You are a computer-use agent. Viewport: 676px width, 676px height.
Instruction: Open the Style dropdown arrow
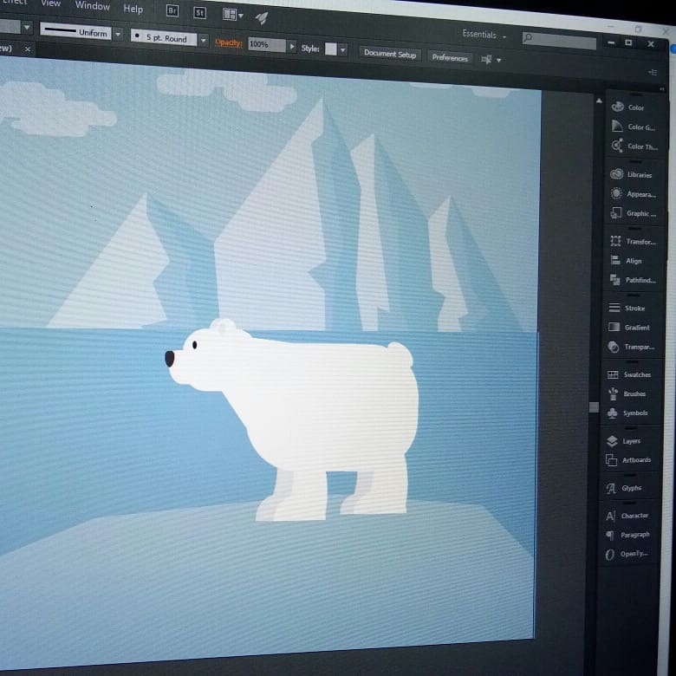343,49
